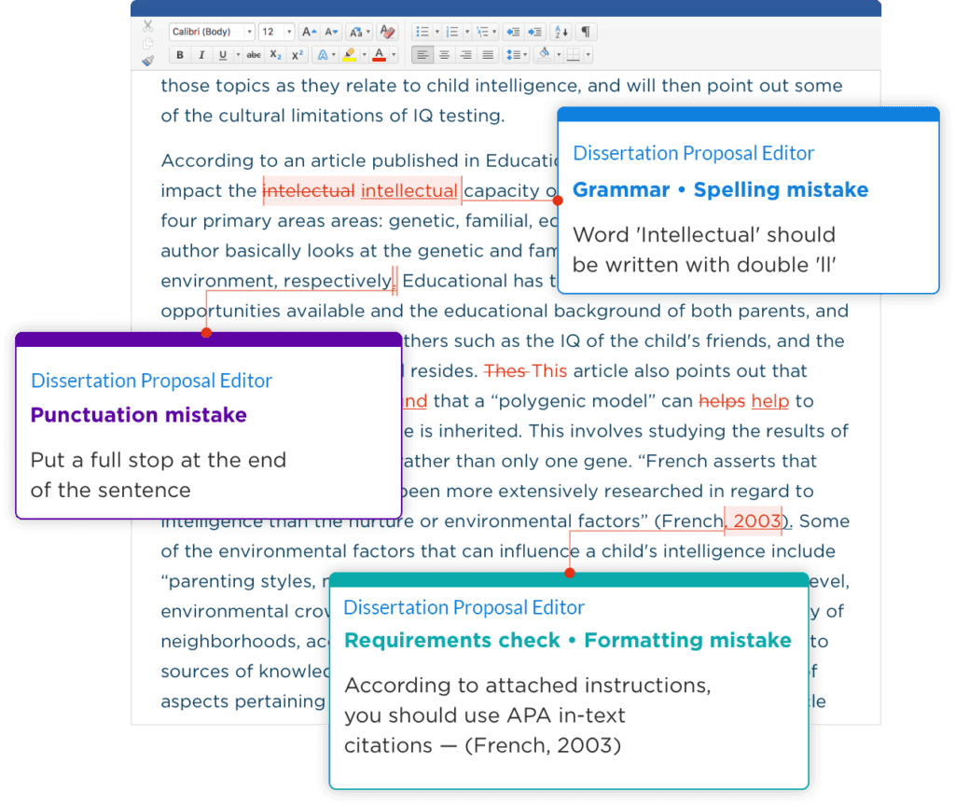955x805 pixels.
Task: Increase font size with grow button
Action: [308, 32]
